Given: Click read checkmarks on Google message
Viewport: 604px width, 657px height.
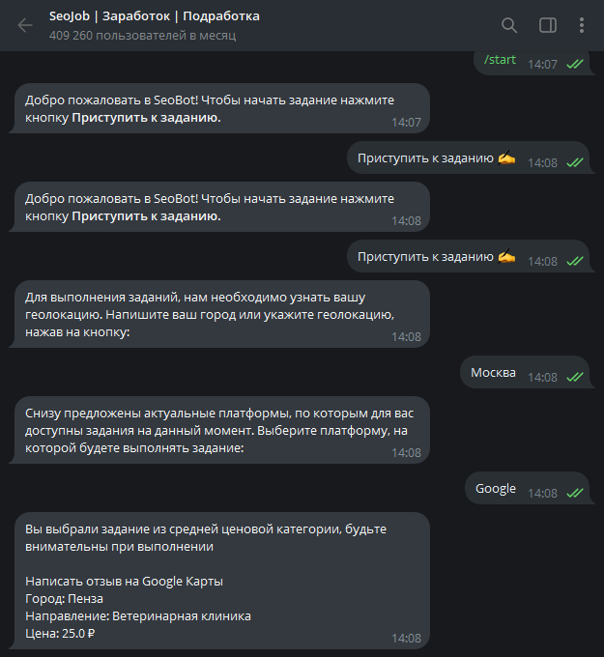Looking at the screenshot, I should click(575, 493).
